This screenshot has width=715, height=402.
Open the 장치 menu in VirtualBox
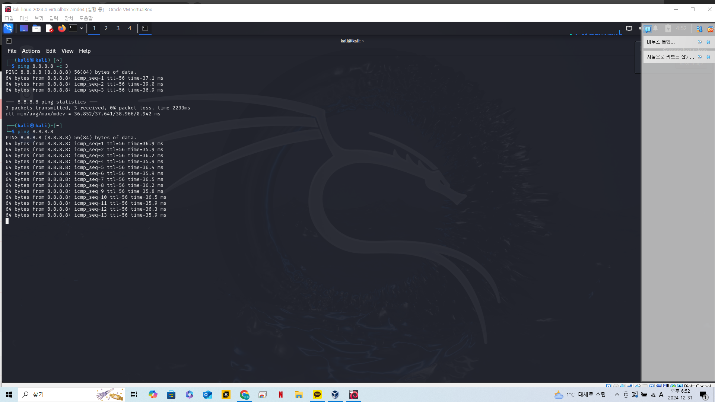(x=69, y=18)
